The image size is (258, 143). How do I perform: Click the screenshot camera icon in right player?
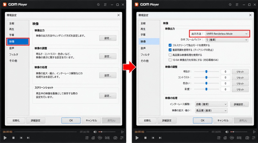[x=247, y=138]
